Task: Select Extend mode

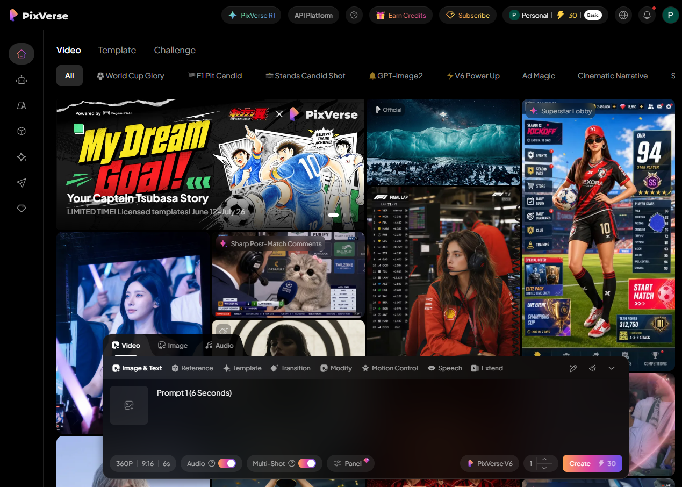Action: (x=487, y=368)
